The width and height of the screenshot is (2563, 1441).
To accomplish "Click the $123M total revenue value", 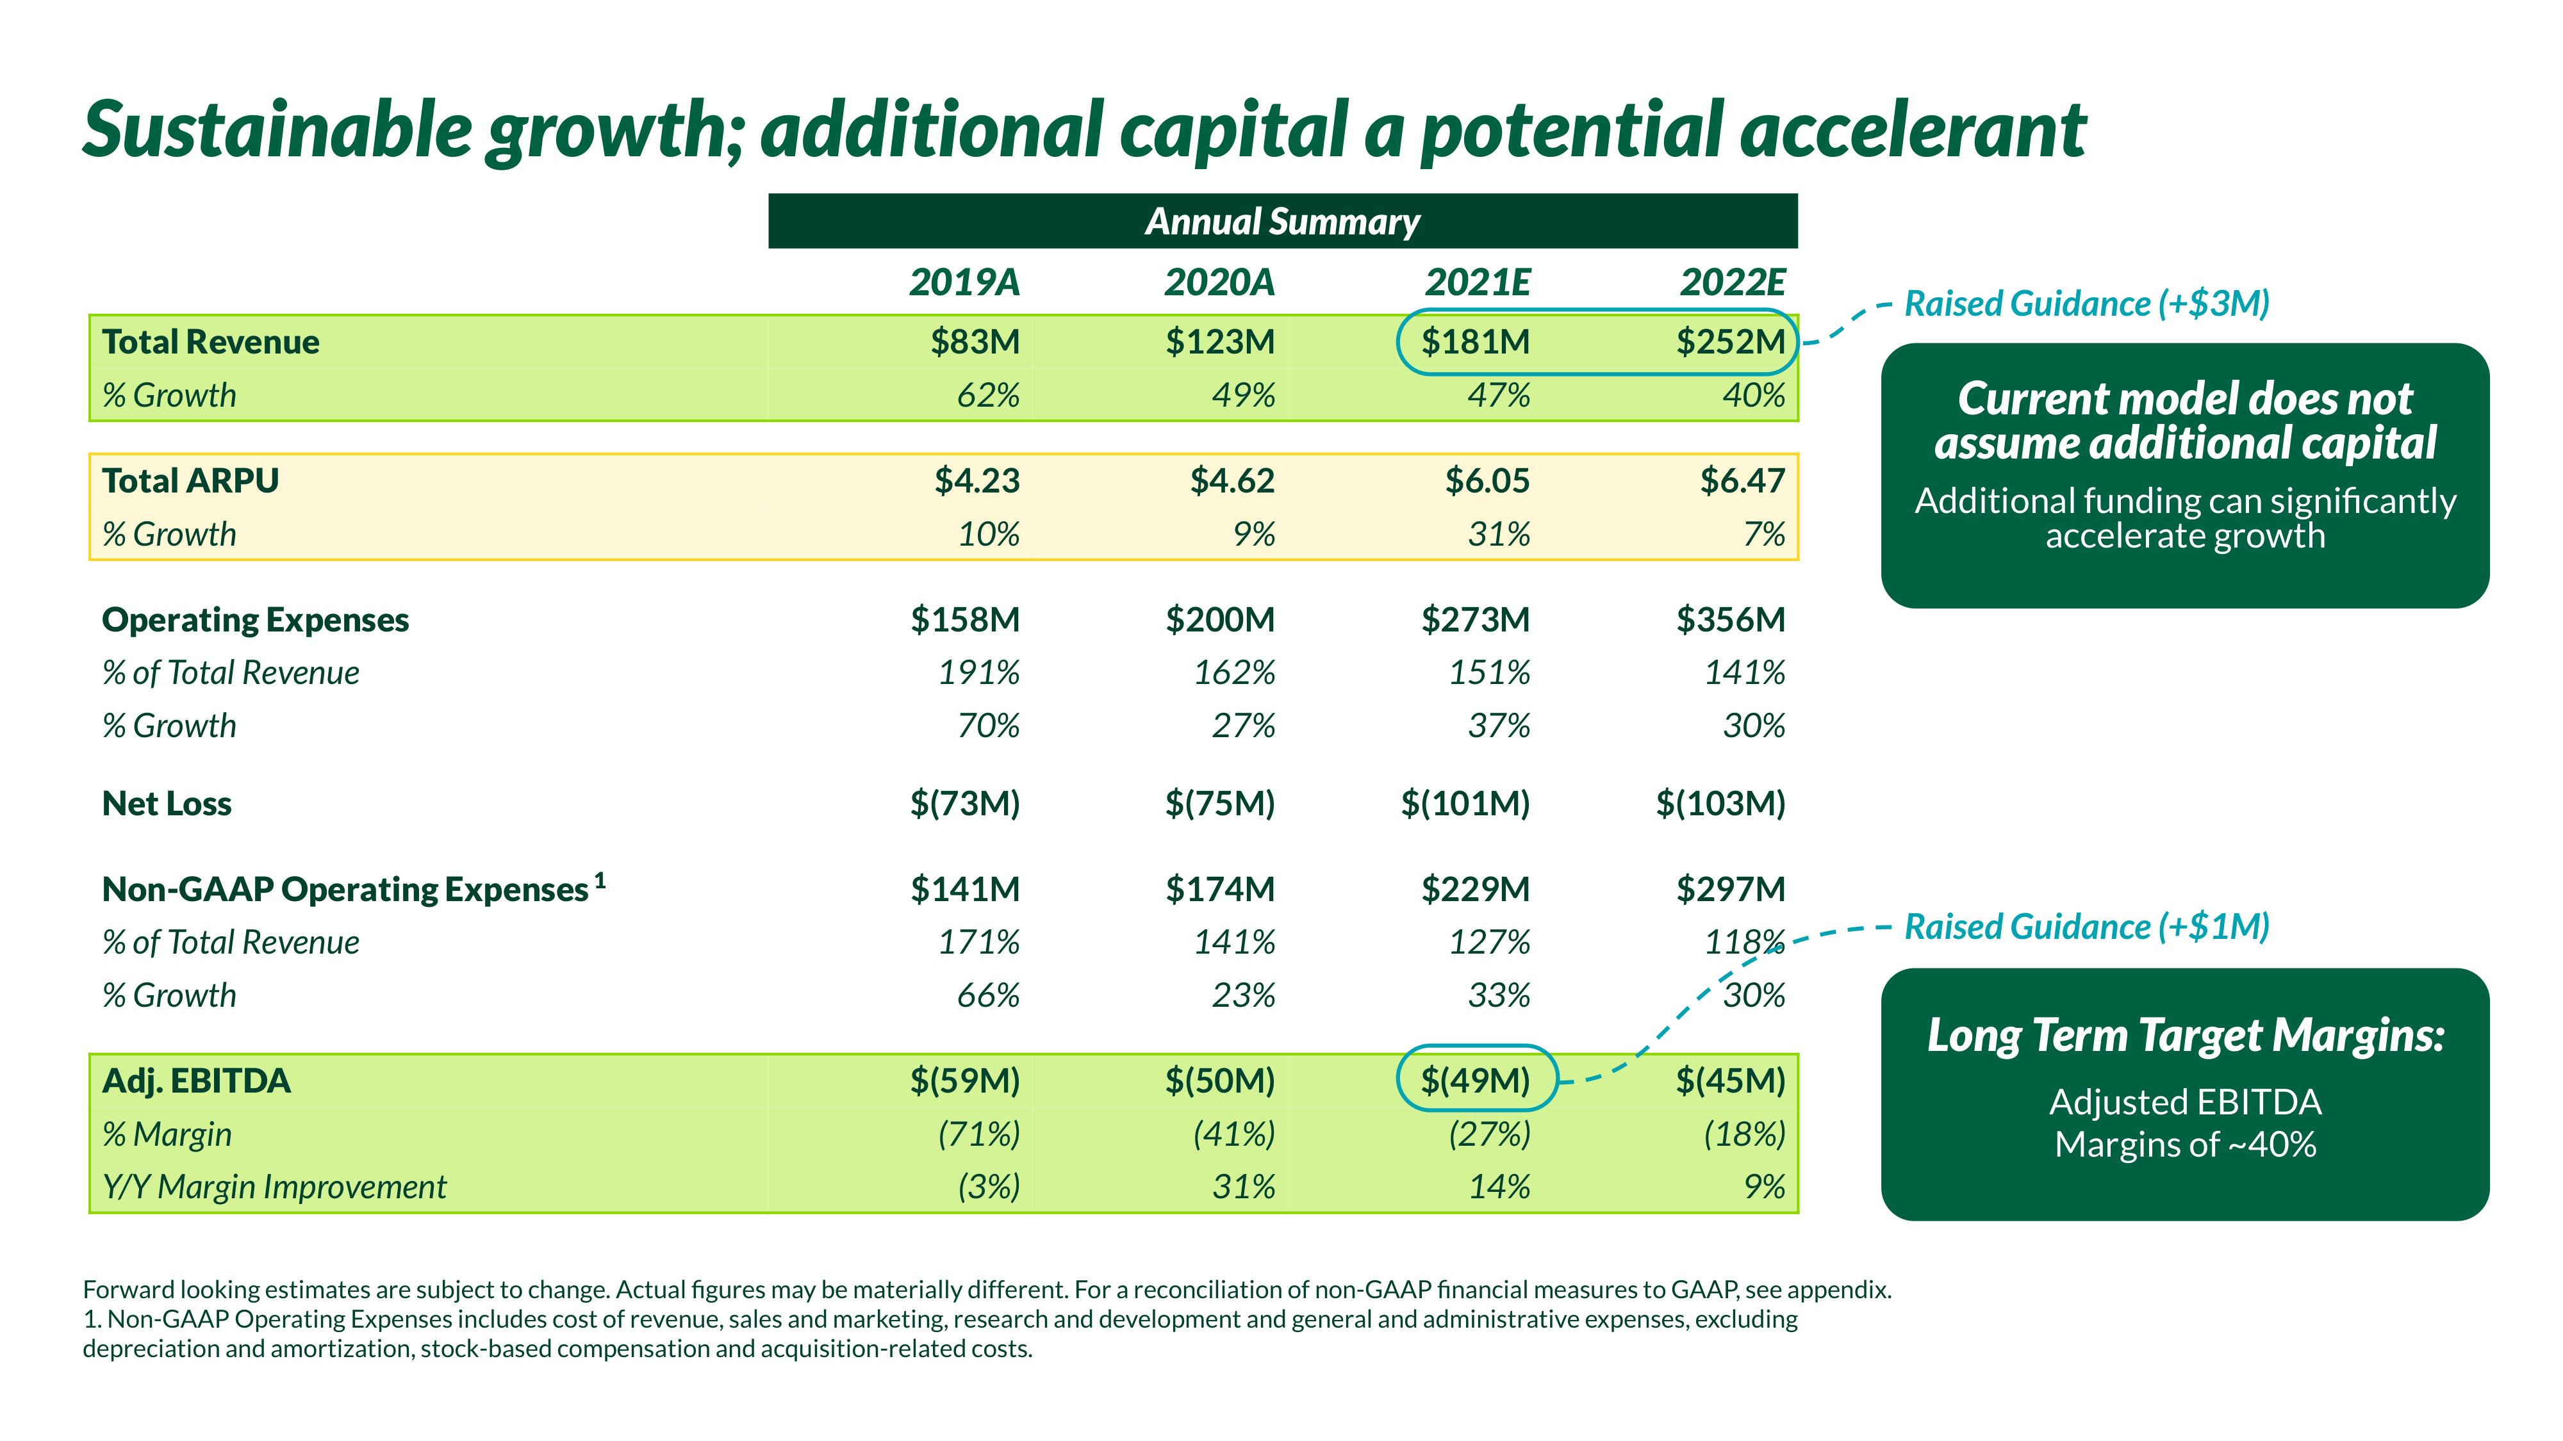I will pos(1220,342).
